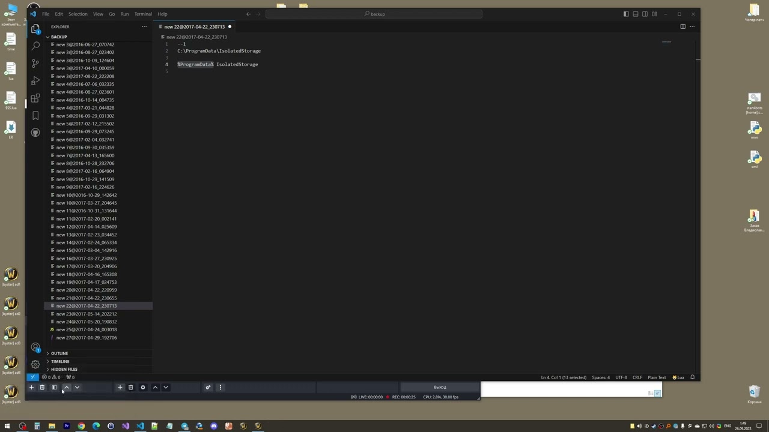This screenshot has width=769, height=432.
Task: Click UTF-8 encoding selector
Action: click(621, 377)
